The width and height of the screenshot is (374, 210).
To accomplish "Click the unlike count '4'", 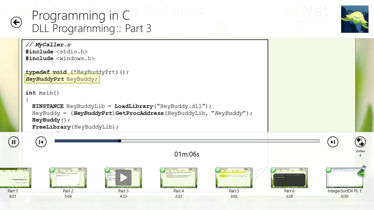I will click(x=360, y=155).
